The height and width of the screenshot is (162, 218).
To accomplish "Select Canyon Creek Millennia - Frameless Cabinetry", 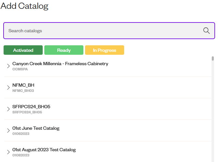I will pos(60,64).
